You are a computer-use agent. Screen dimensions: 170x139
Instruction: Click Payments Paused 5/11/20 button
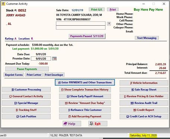coord(87,36)
